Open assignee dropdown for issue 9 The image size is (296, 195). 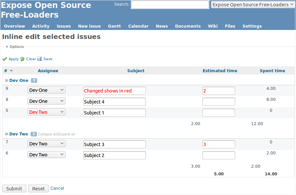click(x=47, y=90)
